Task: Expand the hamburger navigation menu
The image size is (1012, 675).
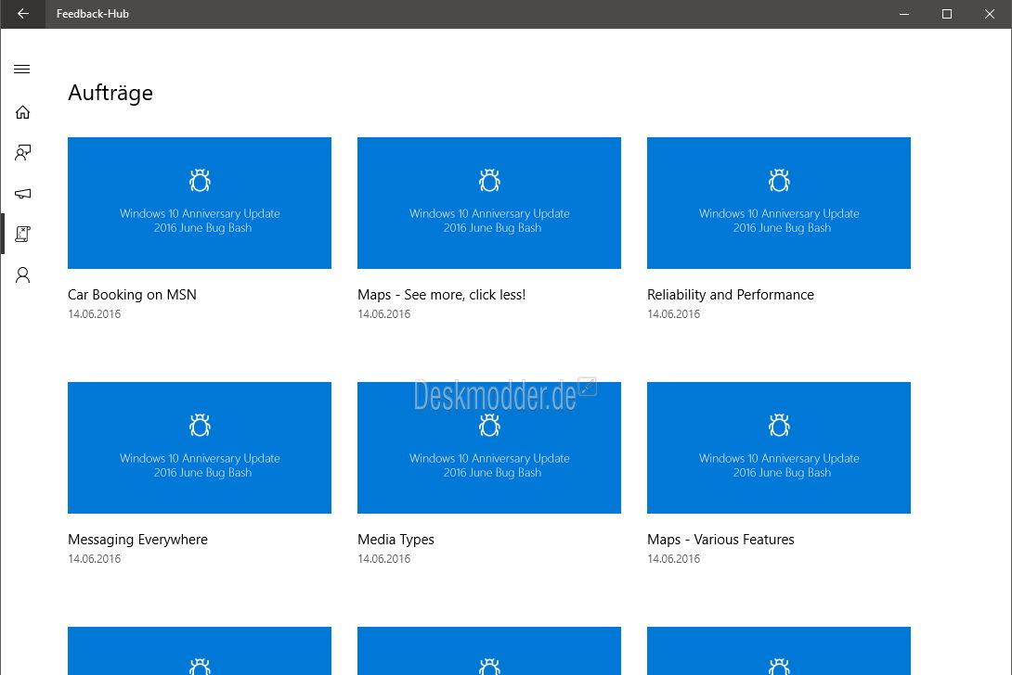Action: 22,69
